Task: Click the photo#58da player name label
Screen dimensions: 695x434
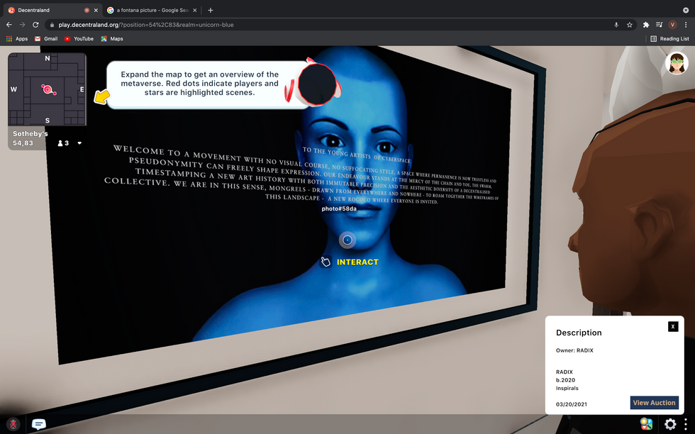Action: tap(339, 208)
